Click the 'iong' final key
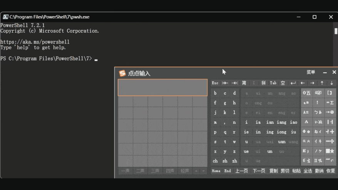338x190 pixels. pyautogui.click(x=281, y=132)
